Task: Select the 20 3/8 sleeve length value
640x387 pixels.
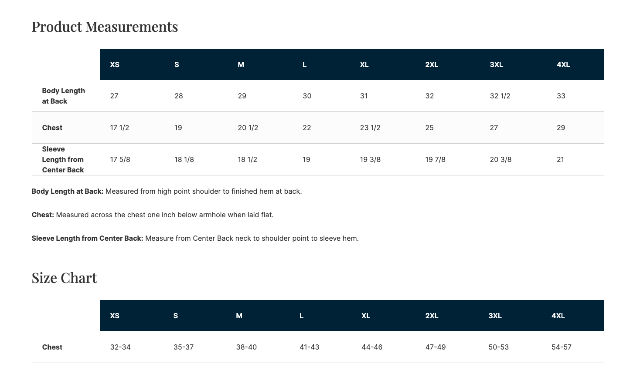Action: (500, 159)
